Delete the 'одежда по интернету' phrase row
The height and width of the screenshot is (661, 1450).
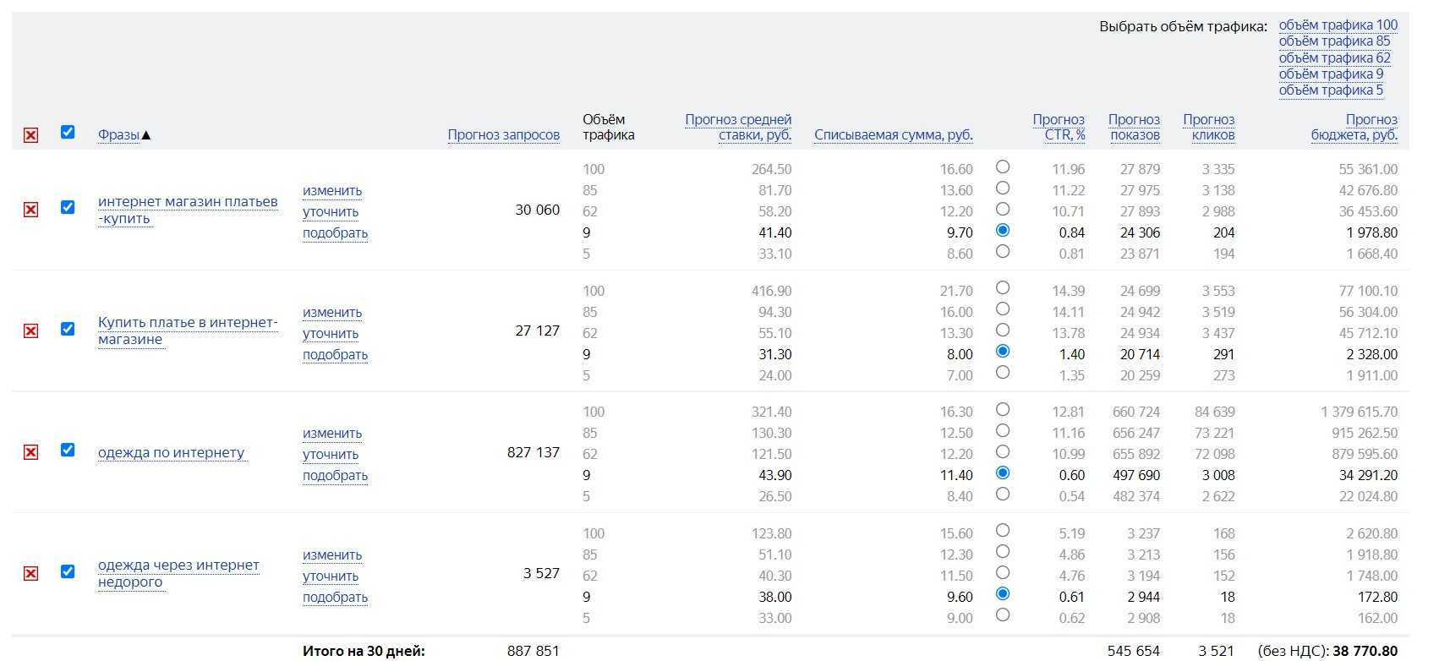coord(30,452)
